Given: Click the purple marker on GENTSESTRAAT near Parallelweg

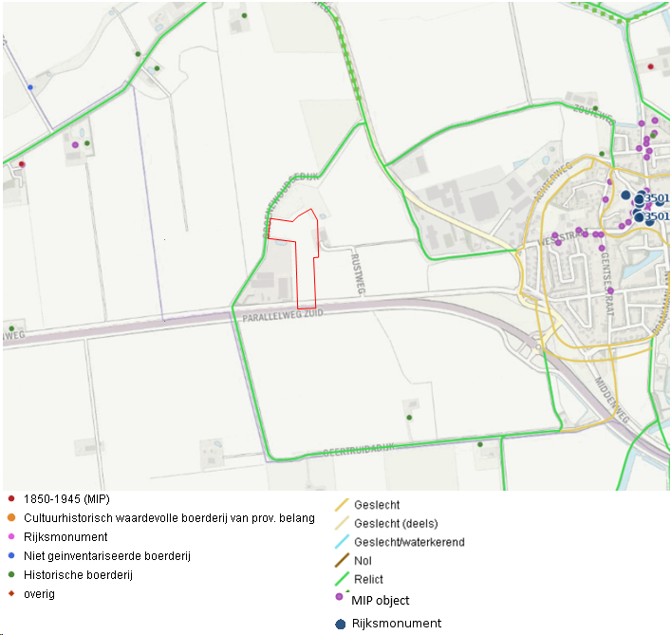Looking at the screenshot, I should [x=610, y=291].
